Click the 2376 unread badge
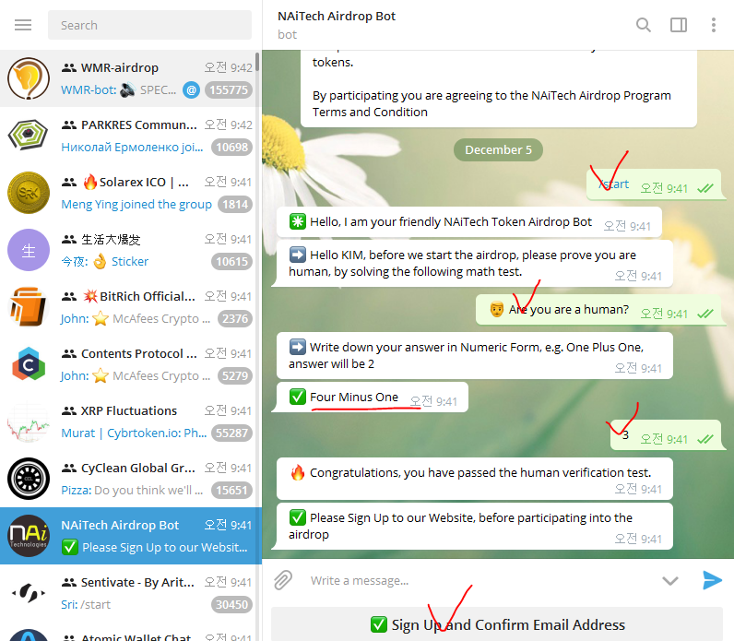Viewport: 734px width, 641px height. (235, 318)
